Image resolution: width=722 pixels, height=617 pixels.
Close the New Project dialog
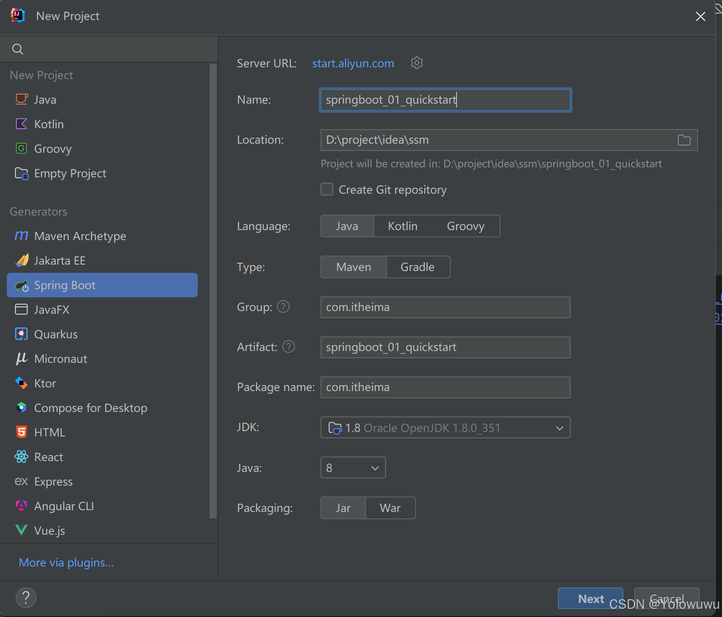[x=700, y=16]
